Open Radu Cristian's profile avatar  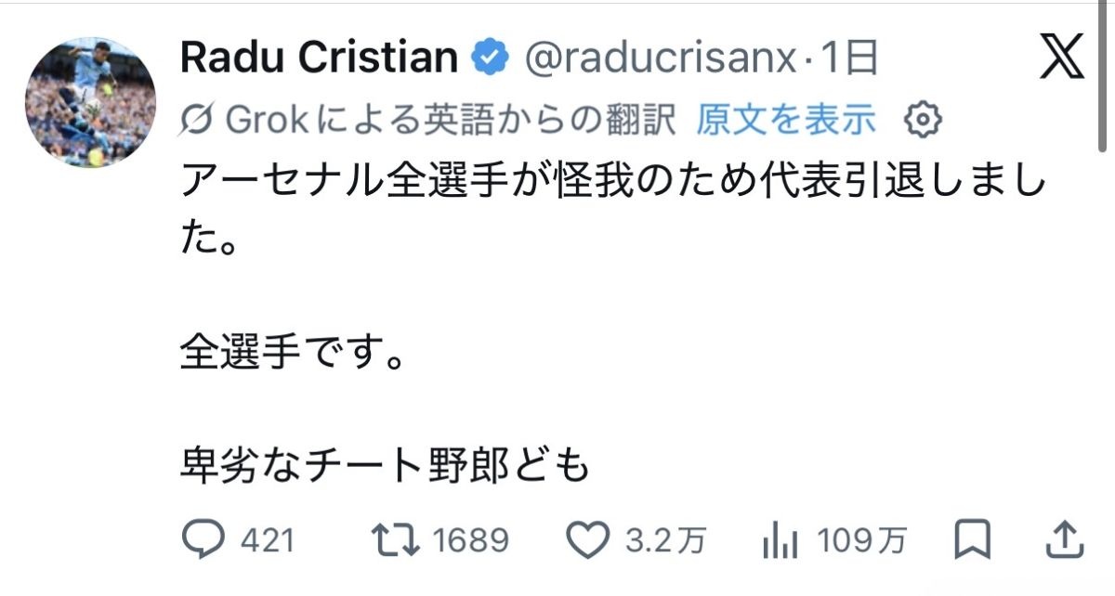pyautogui.click(x=90, y=102)
